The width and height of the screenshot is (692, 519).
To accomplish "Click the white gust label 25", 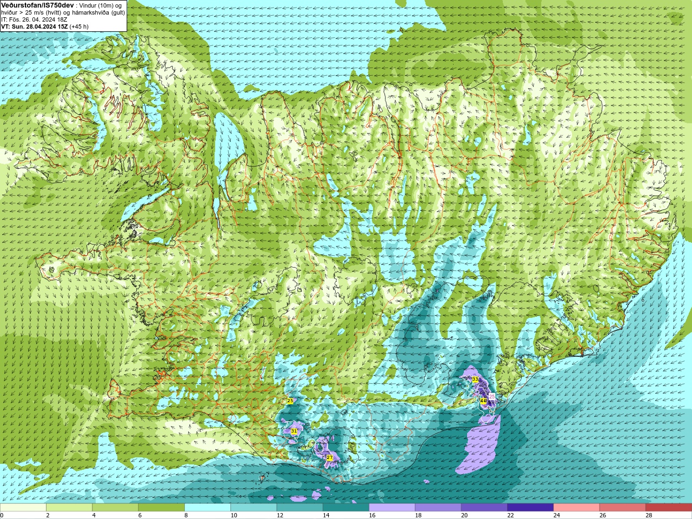I will click(492, 396).
